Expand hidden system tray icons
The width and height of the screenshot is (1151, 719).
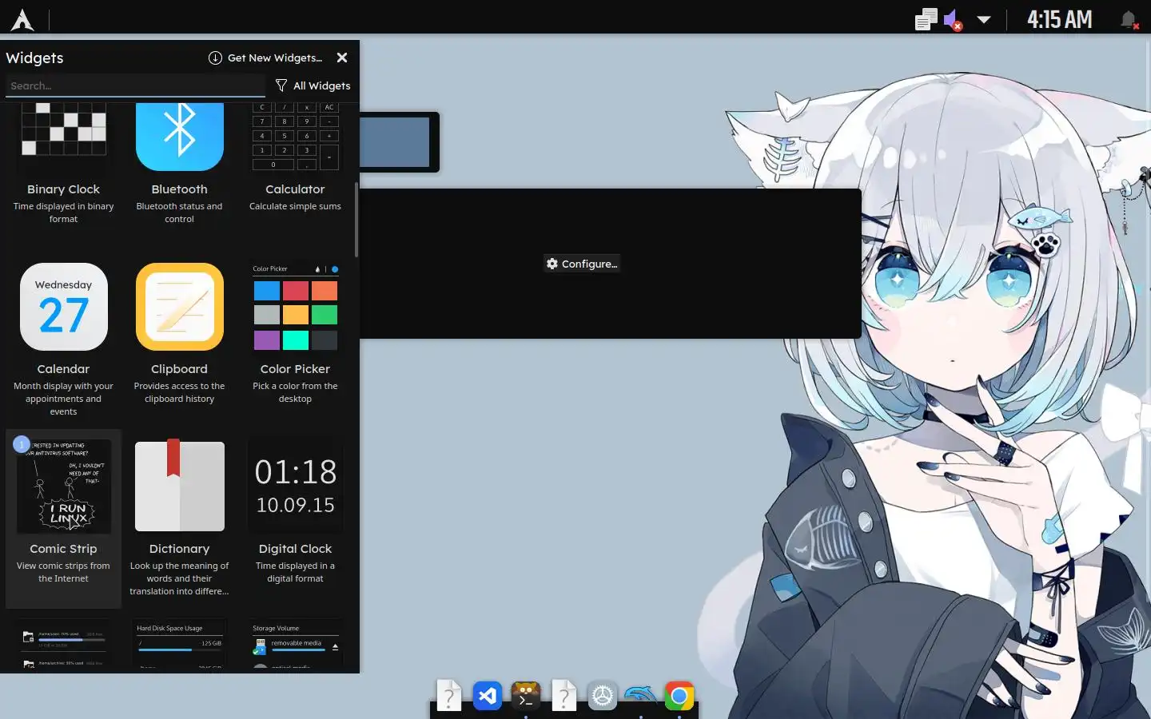(984, 20)
